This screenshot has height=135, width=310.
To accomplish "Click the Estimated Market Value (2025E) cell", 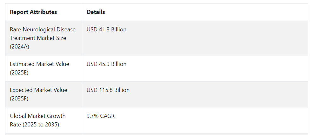I will (44, 68).
